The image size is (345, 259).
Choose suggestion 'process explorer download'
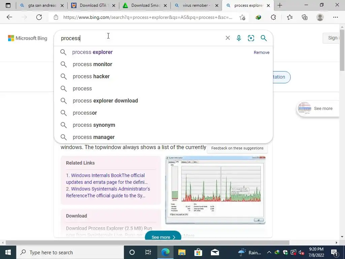pyautogui.click(x=163, y=100)
